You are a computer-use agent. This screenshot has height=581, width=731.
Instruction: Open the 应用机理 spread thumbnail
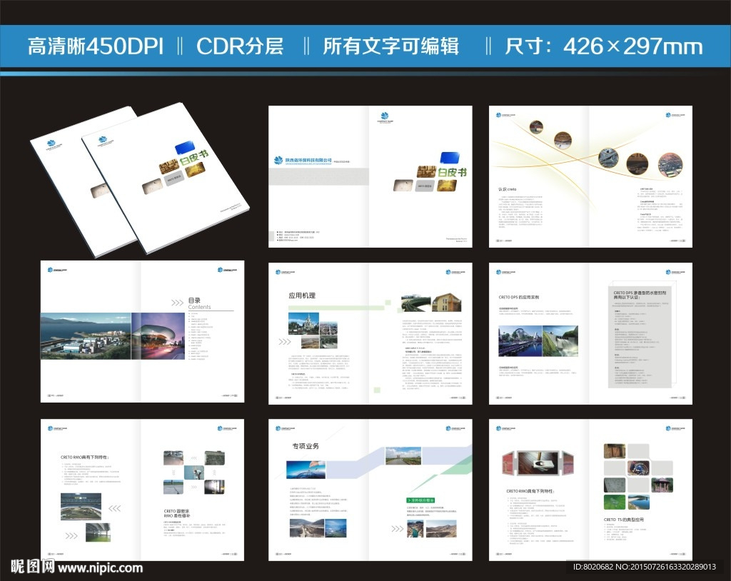[370, 333]
